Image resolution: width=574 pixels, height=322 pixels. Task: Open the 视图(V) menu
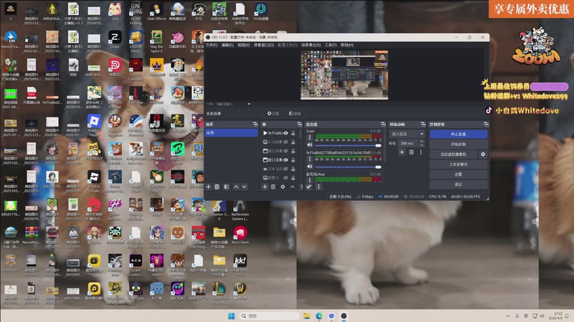243,45
